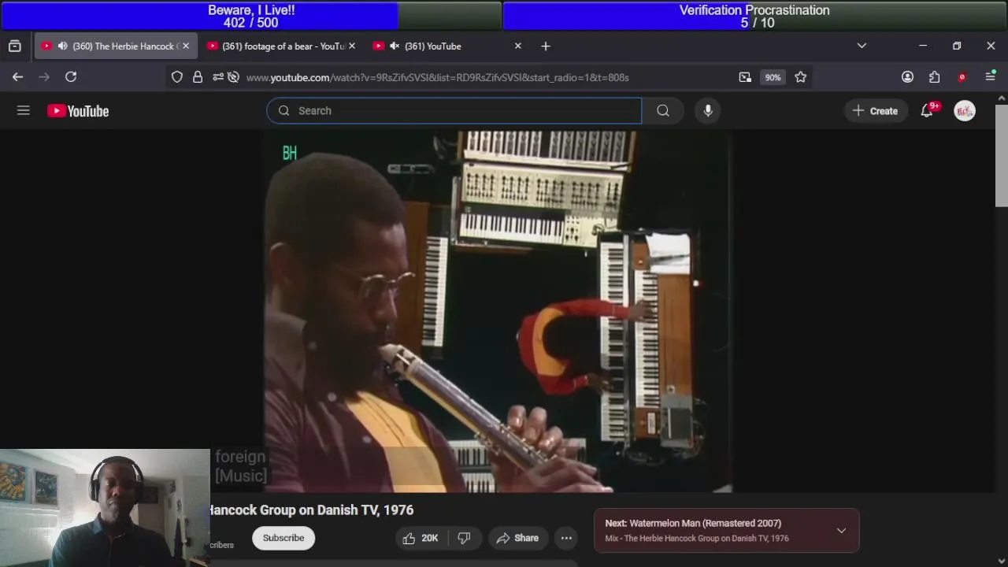
Task: Click the YouTube search magnifier button
Action: tap(663, 111)
